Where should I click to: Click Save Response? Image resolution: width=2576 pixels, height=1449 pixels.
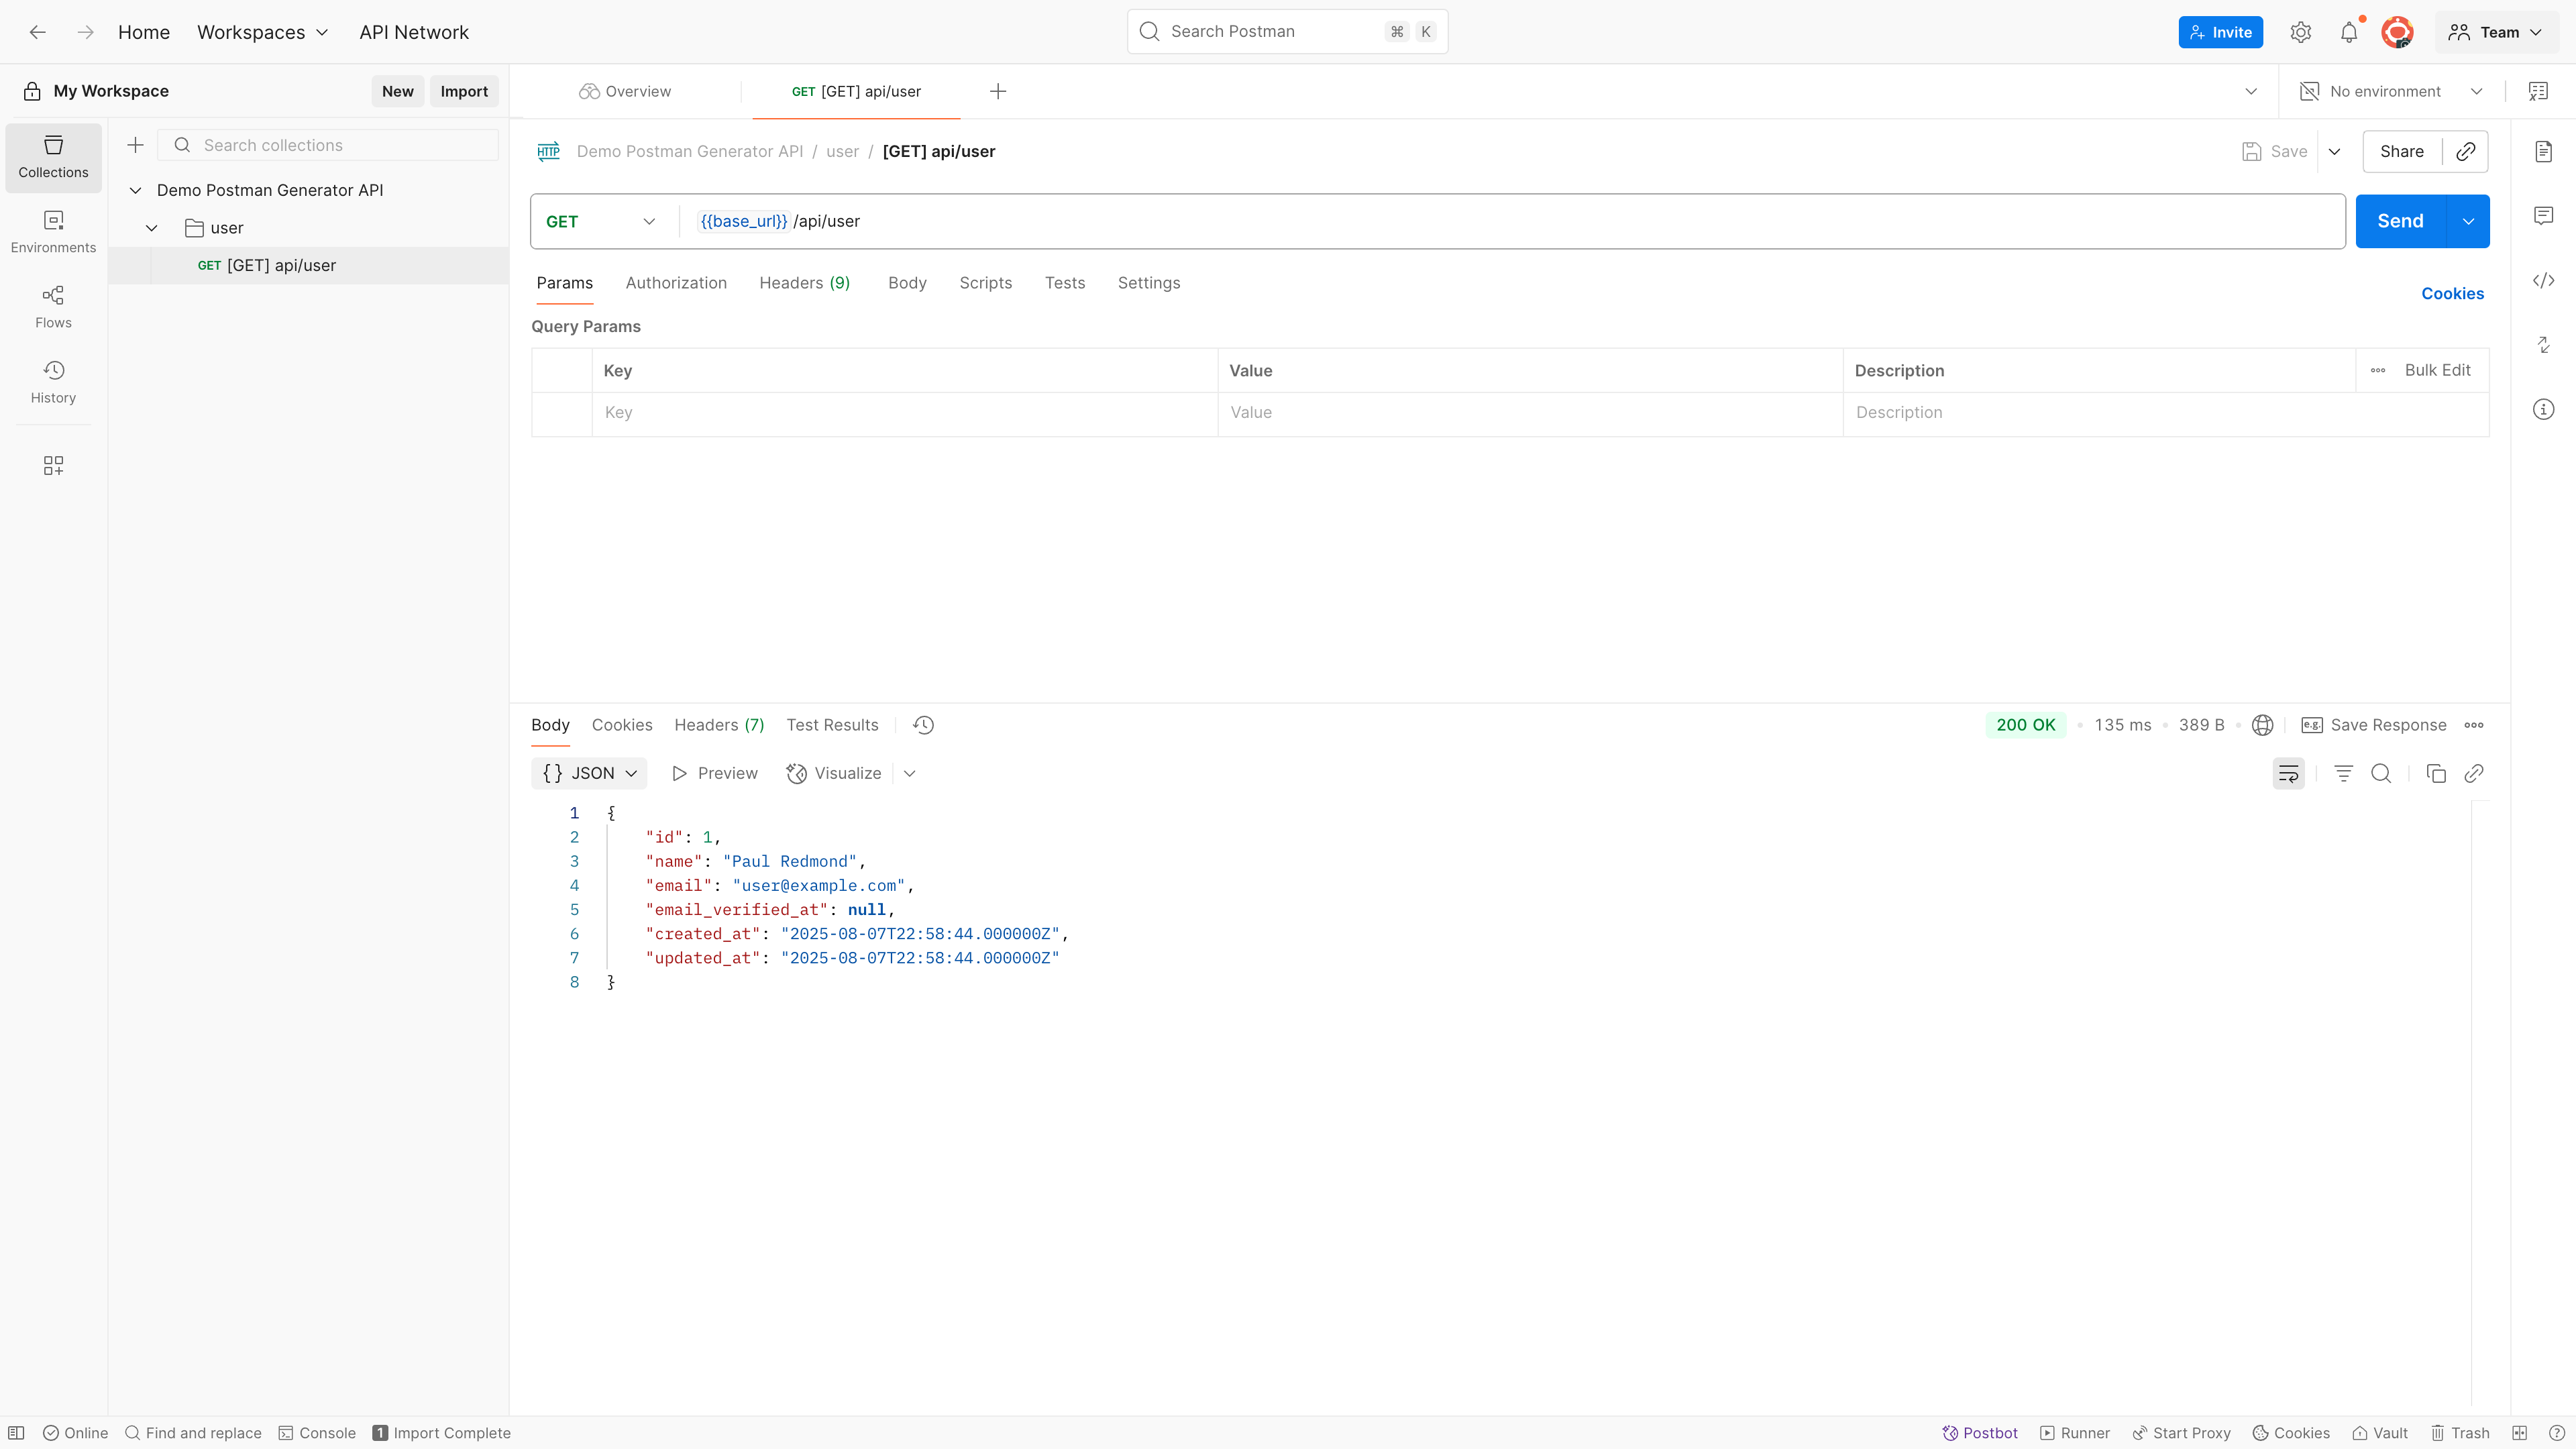tap(2374, 725)
